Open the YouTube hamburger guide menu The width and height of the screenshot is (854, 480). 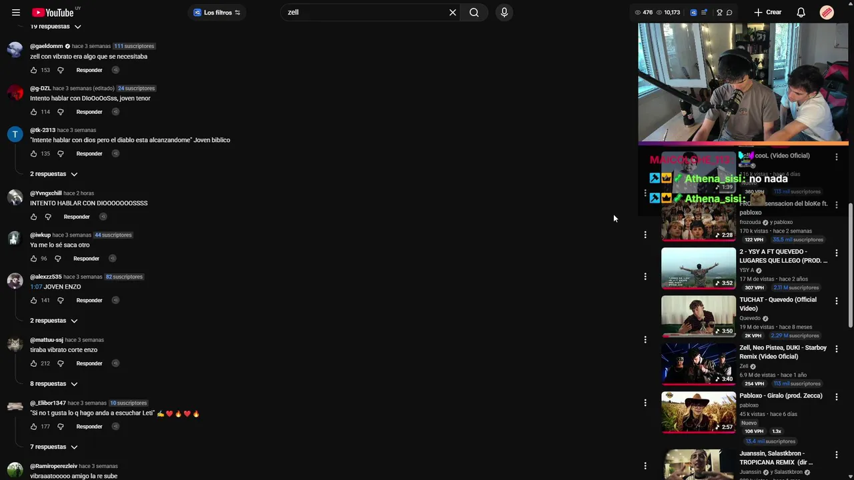point(16,13)
